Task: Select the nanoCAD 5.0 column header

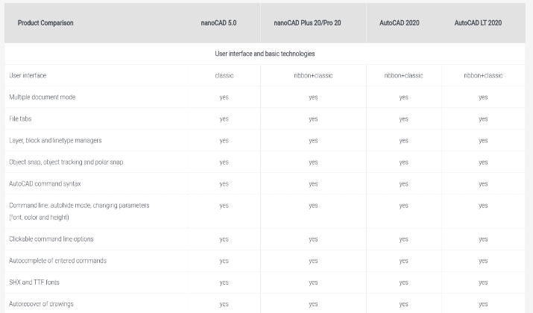Action: (x=218, y=23)
